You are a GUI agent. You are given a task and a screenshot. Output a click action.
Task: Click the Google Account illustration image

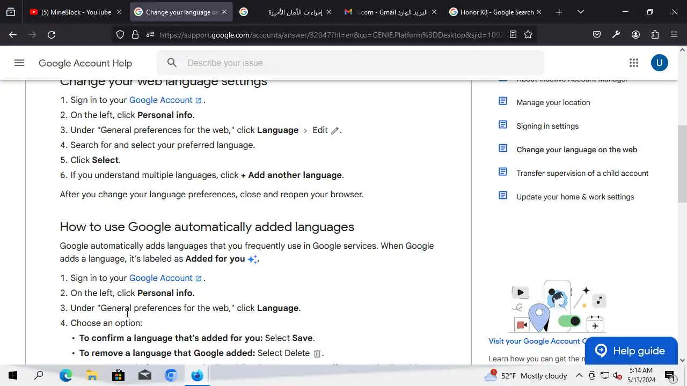pyautogui.click(x=558, y=307)
